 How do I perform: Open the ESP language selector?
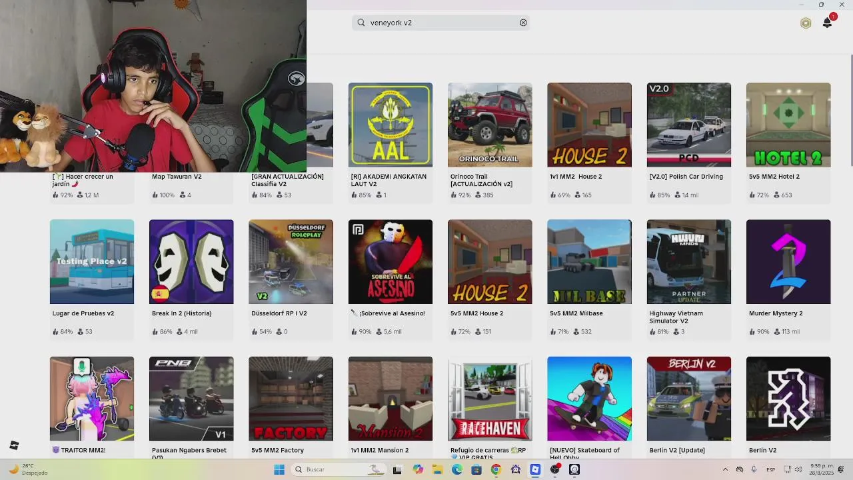pyautogui.click(x=771, y=469)
